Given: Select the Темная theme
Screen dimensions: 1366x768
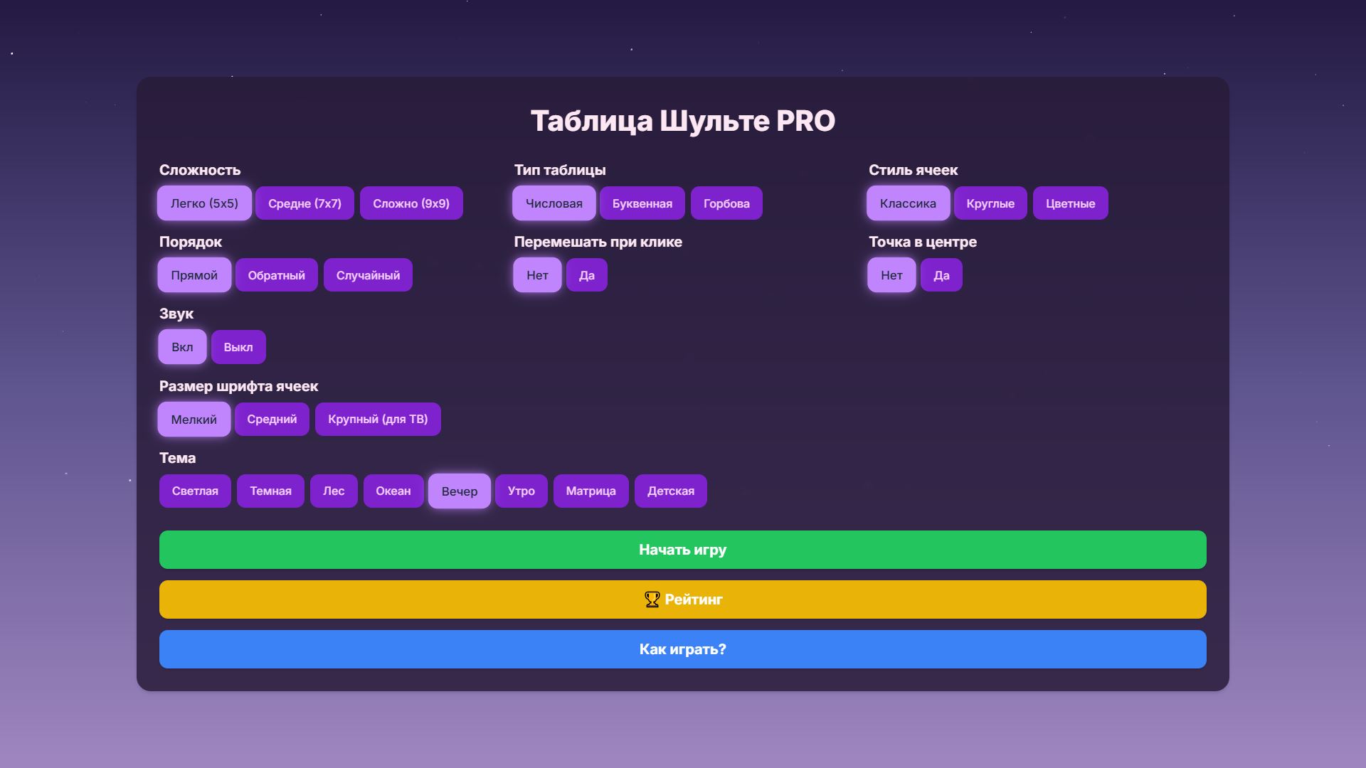Looking at the screenshot, I should pos(270,491).
